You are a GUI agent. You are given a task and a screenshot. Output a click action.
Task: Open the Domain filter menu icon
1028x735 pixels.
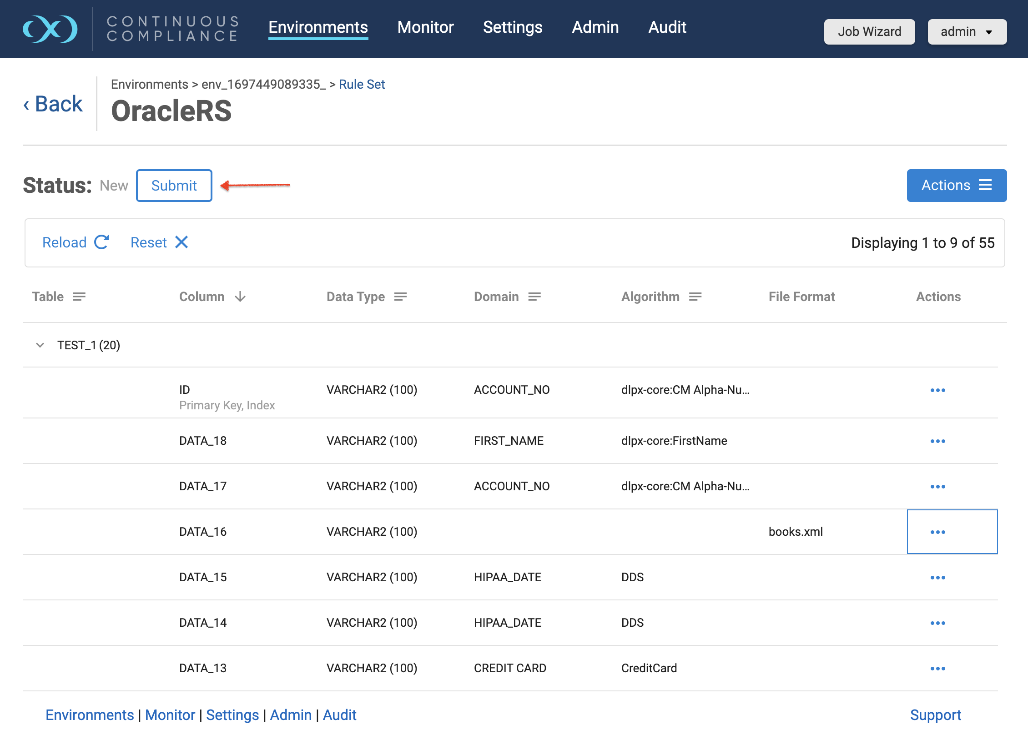tap(534, 297)
